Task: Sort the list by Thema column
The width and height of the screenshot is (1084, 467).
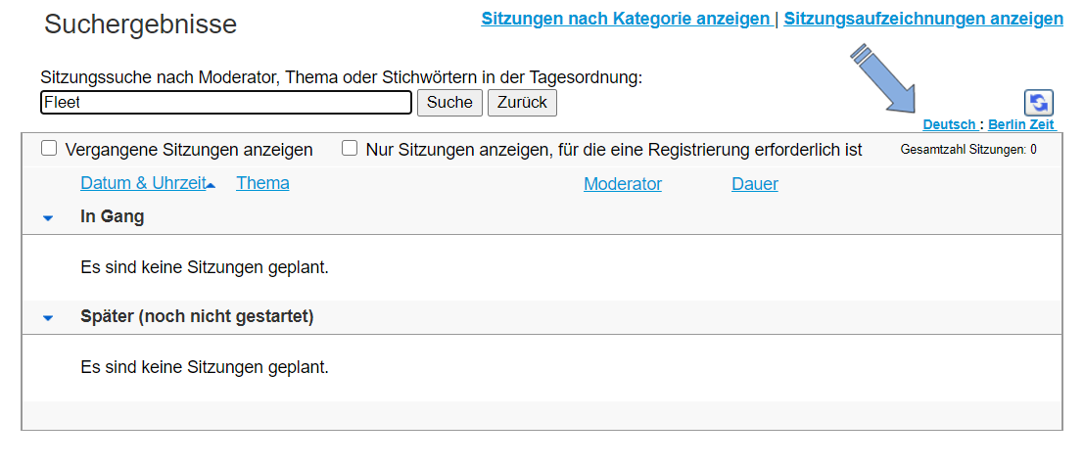Action: (262, 184)
